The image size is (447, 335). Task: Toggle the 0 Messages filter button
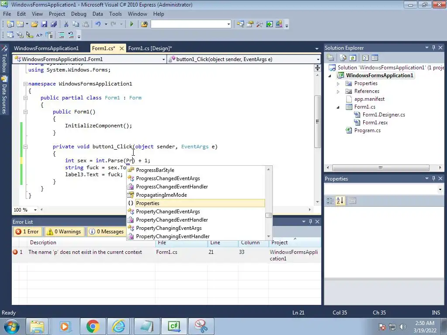[107, 232]
